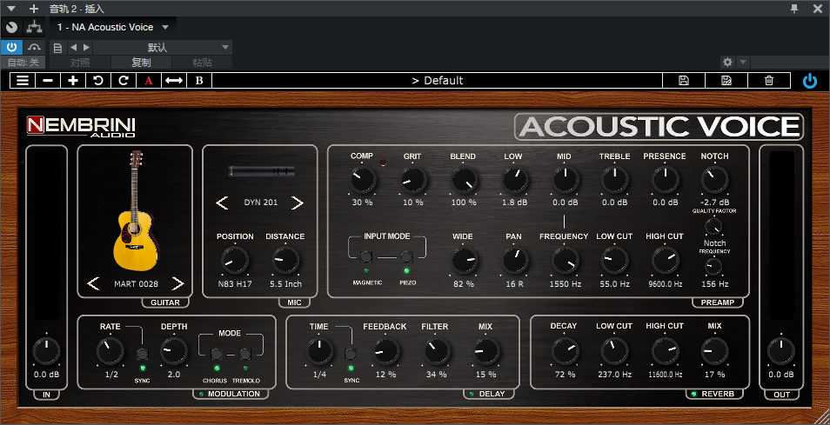Enable Tremolo modulation mode
The height and width of the screenshot is (425, 830).
point(245,355)
